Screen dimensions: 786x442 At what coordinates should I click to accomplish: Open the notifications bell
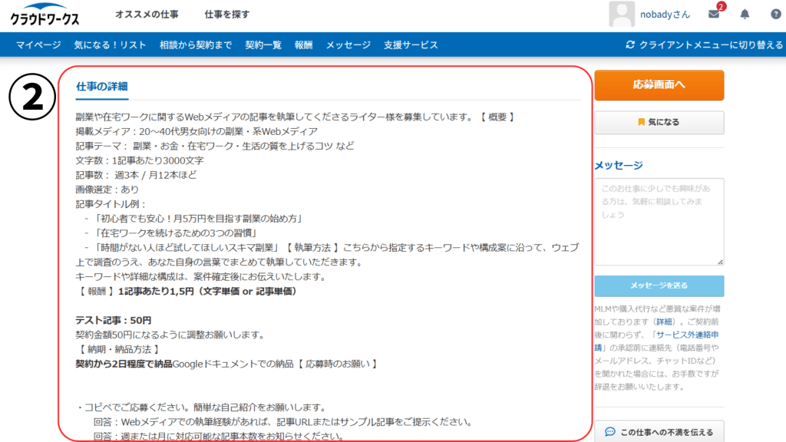point(745,15)
